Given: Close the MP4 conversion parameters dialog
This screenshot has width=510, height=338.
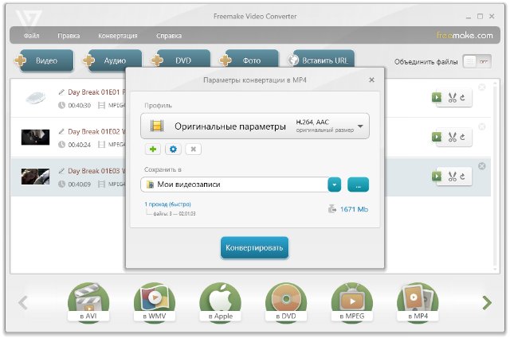Looking at the screenshot, I should point(372,80).
